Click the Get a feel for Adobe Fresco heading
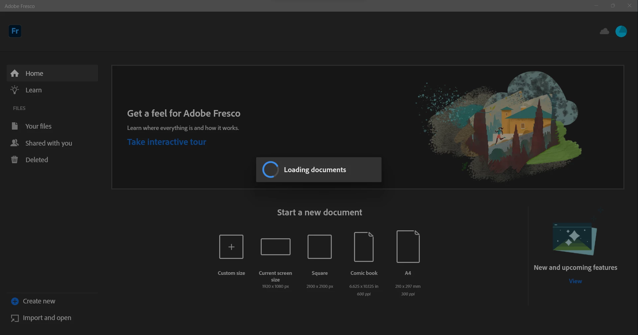Image resolution: width=638 pixels, height=335 pixels. [x=184, y=113]
